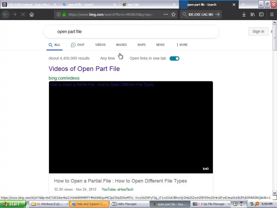Viewport: 277px width, 208px height.
Task: Click the green secure lock icon
Action: point(64,15)
